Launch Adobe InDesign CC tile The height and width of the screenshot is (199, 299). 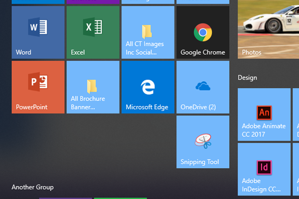click(264, 169)
